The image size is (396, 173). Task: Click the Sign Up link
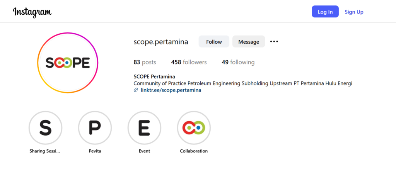click(354, 12)
